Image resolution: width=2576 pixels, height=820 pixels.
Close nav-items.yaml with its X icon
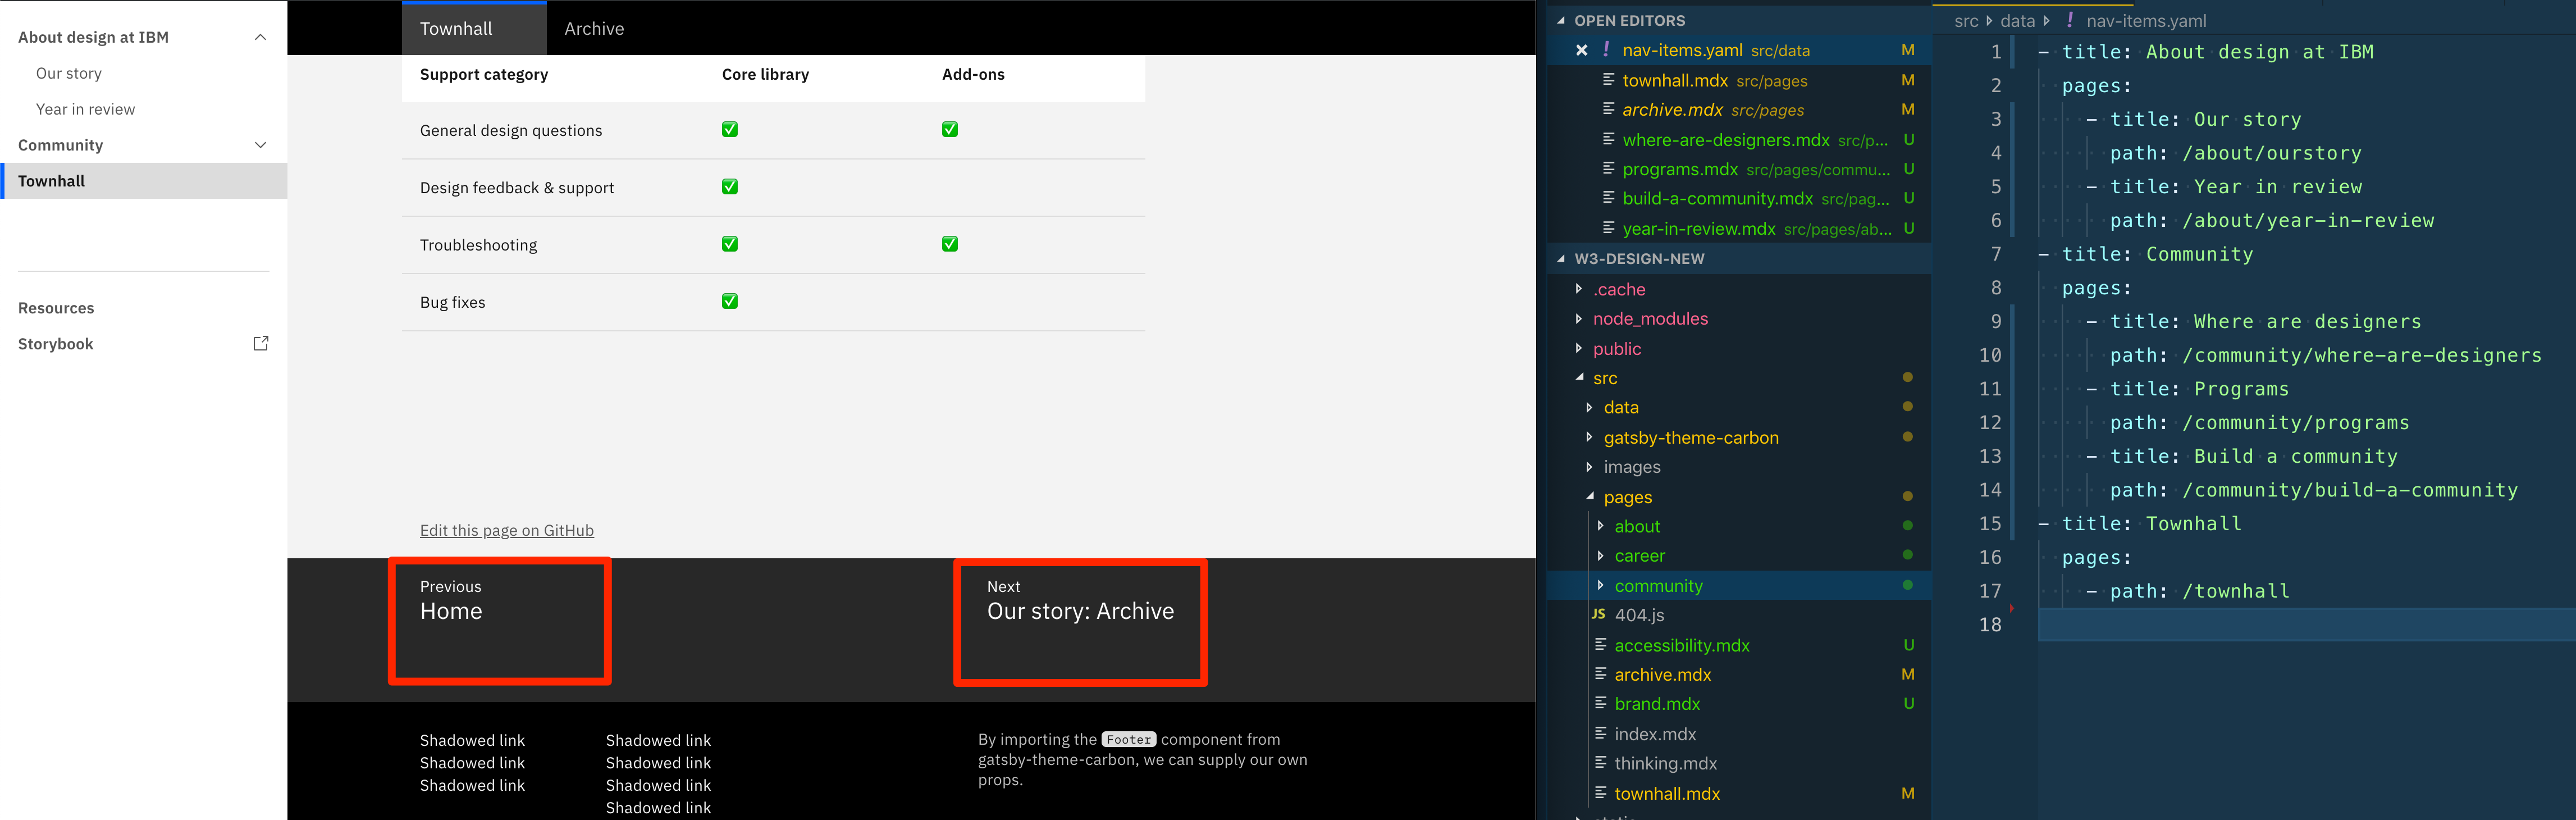click(x=1583, y=50)
